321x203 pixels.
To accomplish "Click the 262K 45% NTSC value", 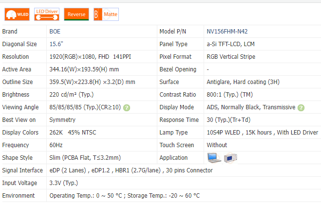I will [73, 133].
